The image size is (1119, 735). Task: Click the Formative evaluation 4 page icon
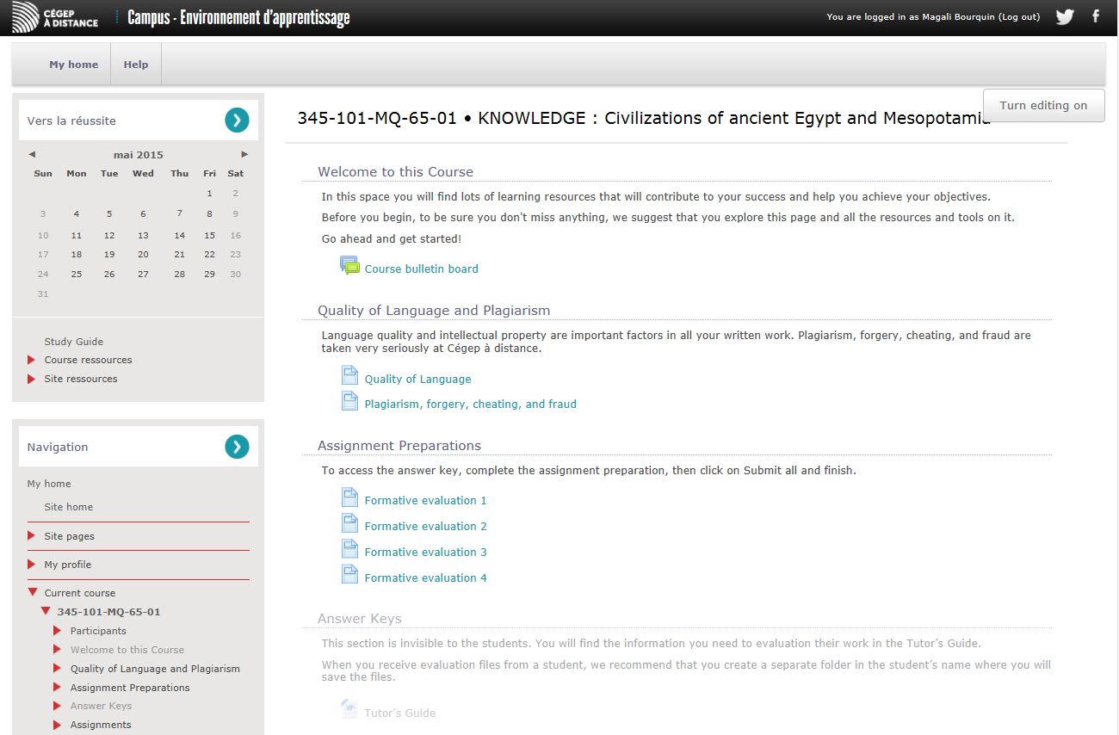pyautogui.click(x=349, y=576)
